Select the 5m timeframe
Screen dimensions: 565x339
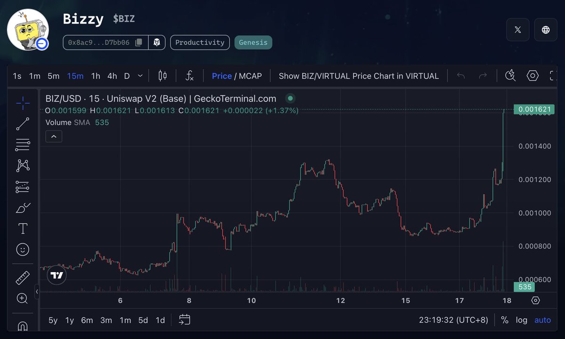tap(54, 76)
